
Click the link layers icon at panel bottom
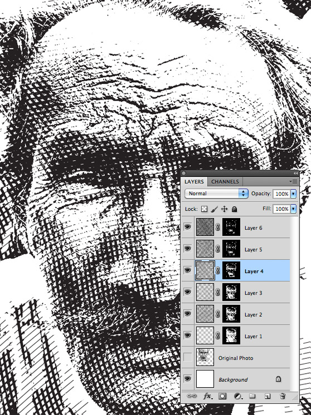point(192,396)
